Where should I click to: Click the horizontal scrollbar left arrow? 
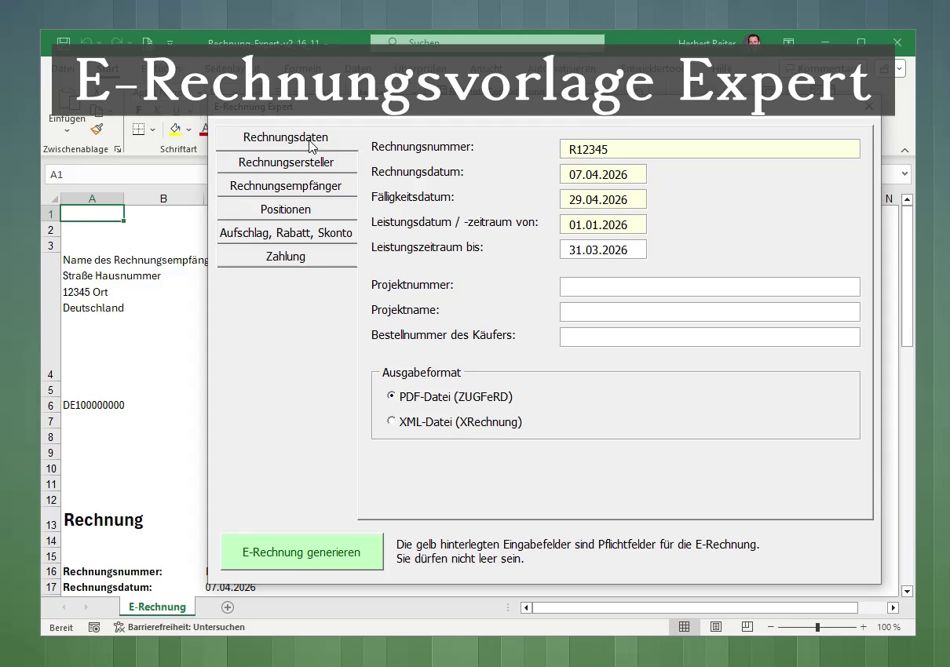[x=526, y=607]
